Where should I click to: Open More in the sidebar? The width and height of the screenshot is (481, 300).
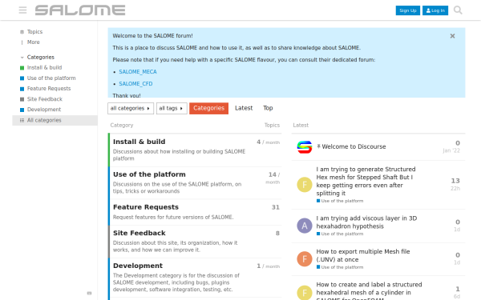[33, 42]
